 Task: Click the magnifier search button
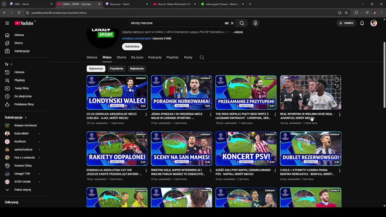point(242,23)
